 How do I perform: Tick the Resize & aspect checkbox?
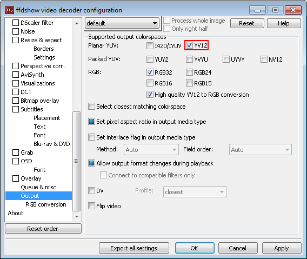[16, 40]
